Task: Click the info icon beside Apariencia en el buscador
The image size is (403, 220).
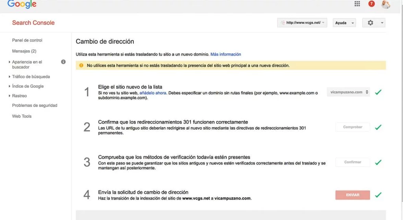Action: pos(63,62)
